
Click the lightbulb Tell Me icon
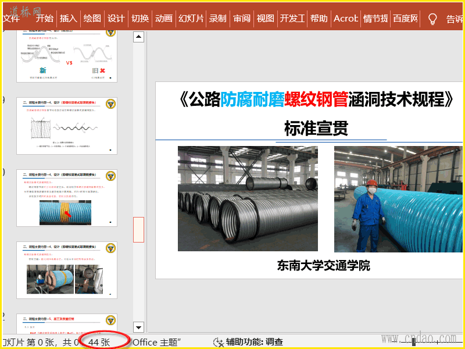pos(432,19)
